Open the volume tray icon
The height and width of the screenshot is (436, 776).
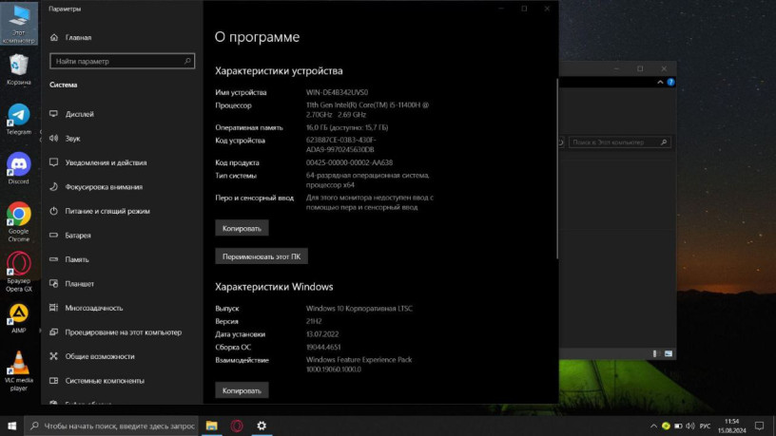point(690,427)
